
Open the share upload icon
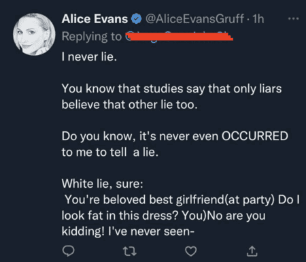pyautogui.click(x=252, y=251)
